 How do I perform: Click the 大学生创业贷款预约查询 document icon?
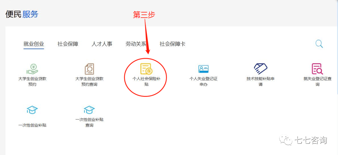click(x=89, y=69)
